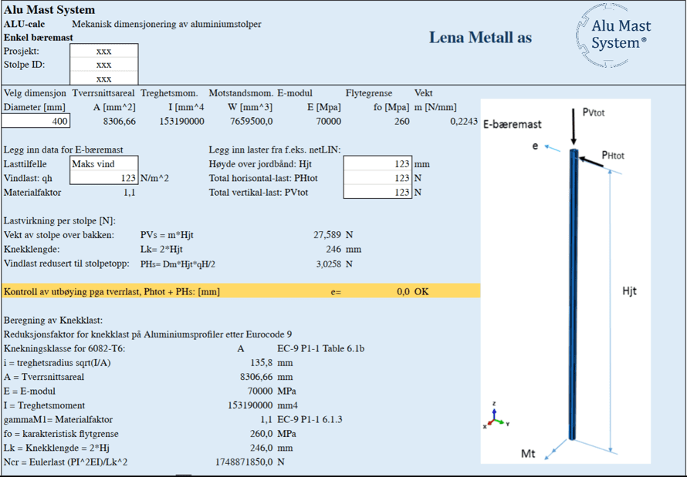The height and width of the screenshot is (477, 687).
Task: Click the 'Legg inn data for E-bæremast' label
Action: pyautogui.click(x=63, y=150)
